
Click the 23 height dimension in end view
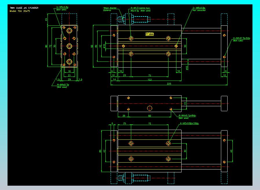pos(46,19)
